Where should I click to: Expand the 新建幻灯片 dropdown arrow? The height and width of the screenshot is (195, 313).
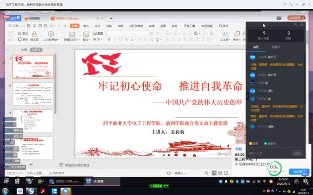pyautogui.click(x=79, y=40)
